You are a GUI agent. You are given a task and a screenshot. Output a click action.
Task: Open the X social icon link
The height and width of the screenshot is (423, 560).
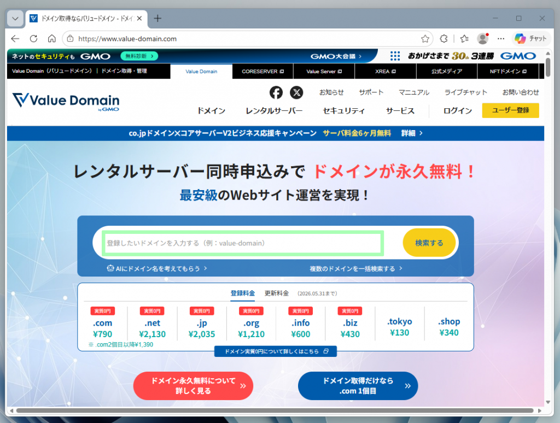[296, 92]
